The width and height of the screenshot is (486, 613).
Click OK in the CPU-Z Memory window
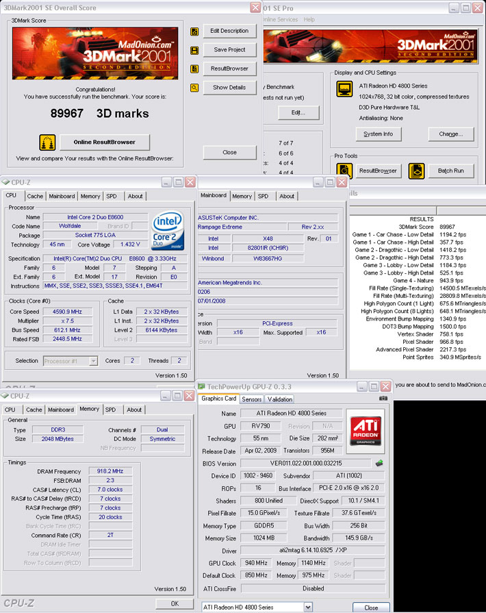[175, 603]
